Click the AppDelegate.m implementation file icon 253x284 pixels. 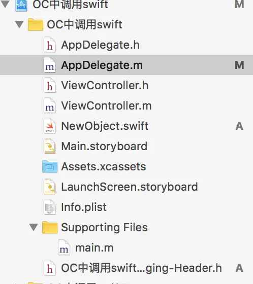click(x=50, y=65)
